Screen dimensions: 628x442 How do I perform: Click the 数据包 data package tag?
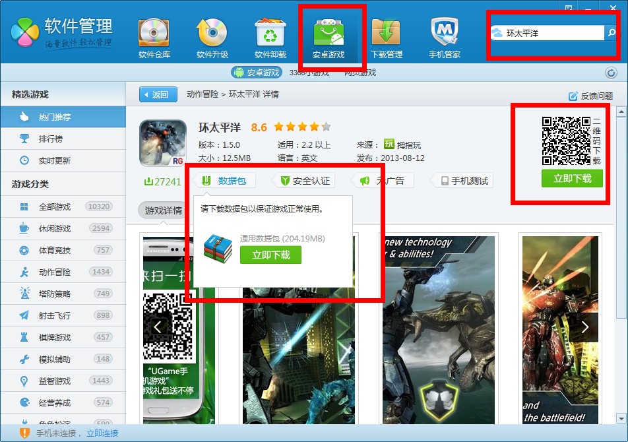tap(224, 181)
